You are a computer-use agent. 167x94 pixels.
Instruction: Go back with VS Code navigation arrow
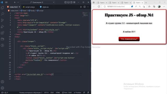tap(15, 2)
